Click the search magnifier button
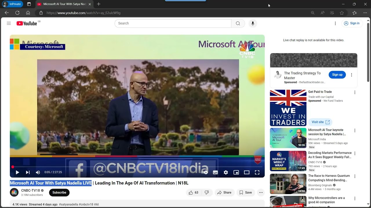The image size is (371, 208). click(238, 23)
